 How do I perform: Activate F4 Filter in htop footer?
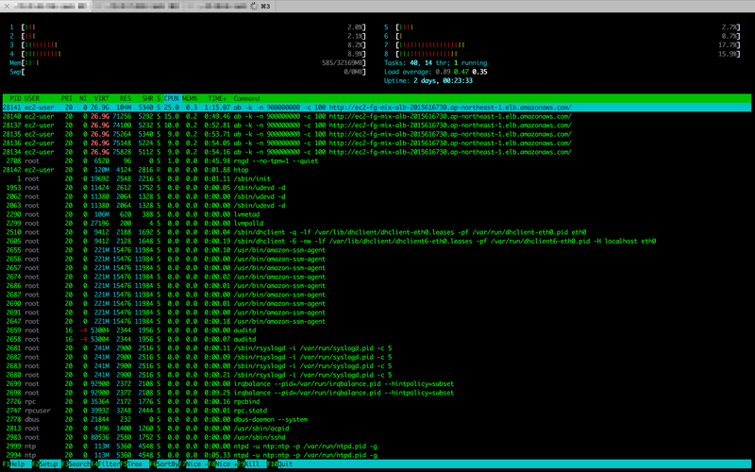[x=106, y=464]
